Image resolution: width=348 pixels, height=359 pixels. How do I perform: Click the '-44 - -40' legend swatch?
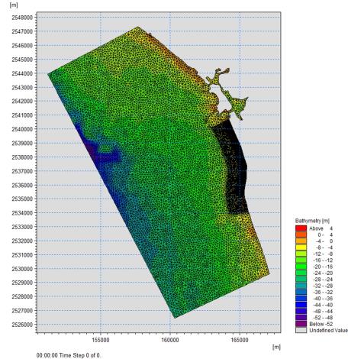(301, 305)
